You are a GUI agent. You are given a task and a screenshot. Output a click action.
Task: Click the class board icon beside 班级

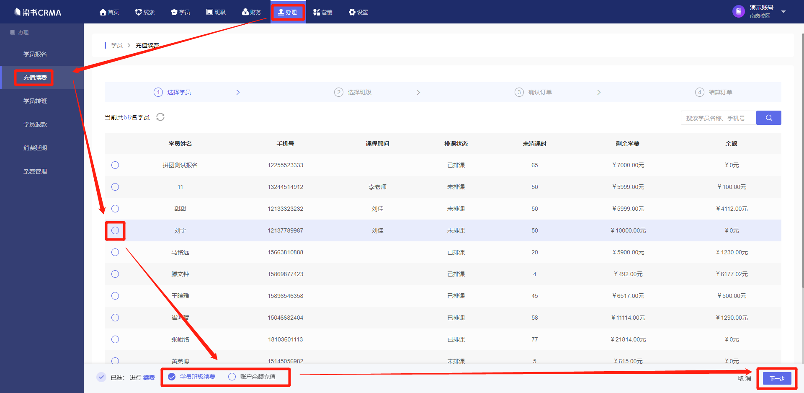point(210,12)
